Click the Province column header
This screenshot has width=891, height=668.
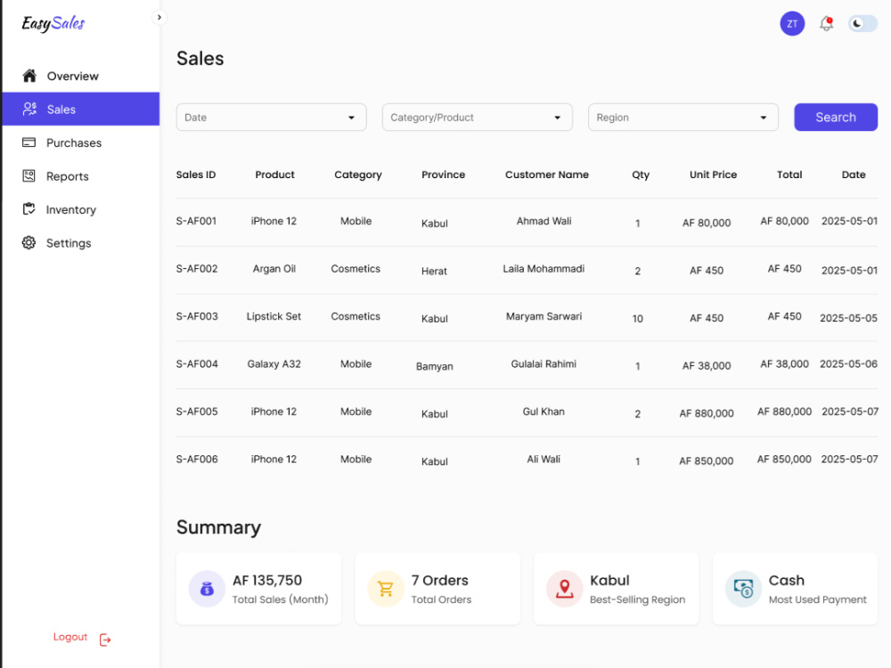point(443,175)
